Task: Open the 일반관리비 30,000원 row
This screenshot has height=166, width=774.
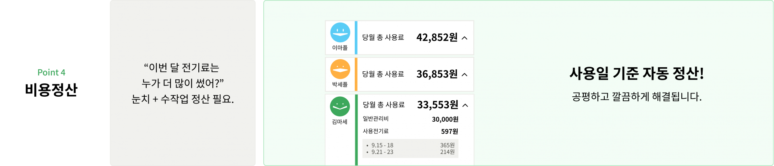Action: click(x=410, y=119)
